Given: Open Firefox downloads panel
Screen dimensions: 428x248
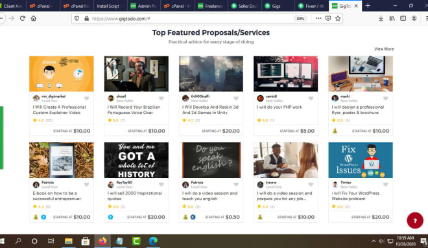Looking at the screenshot, I should pos(381,18).
